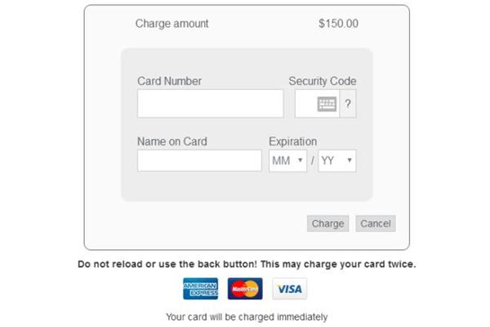This screenshot has width=490, height=327.
Task: Click the American Express card logo
Action: [201, 289]
